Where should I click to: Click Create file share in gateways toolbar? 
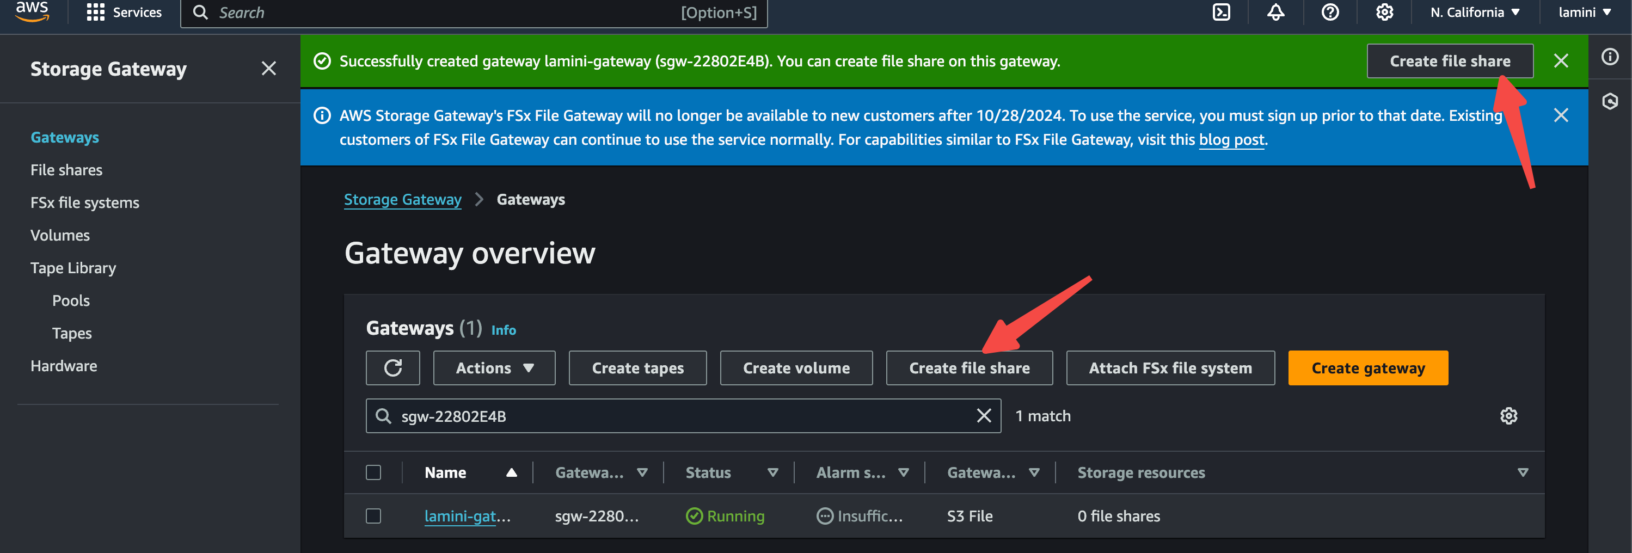tap(970, 368)
